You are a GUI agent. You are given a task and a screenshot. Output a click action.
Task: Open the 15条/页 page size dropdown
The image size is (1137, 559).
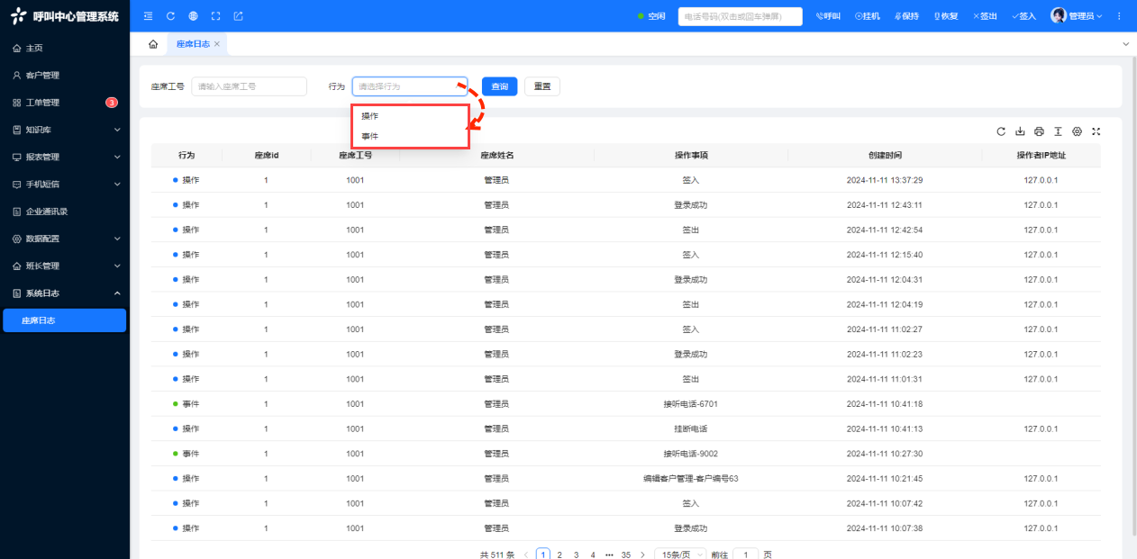pos(679,554)
